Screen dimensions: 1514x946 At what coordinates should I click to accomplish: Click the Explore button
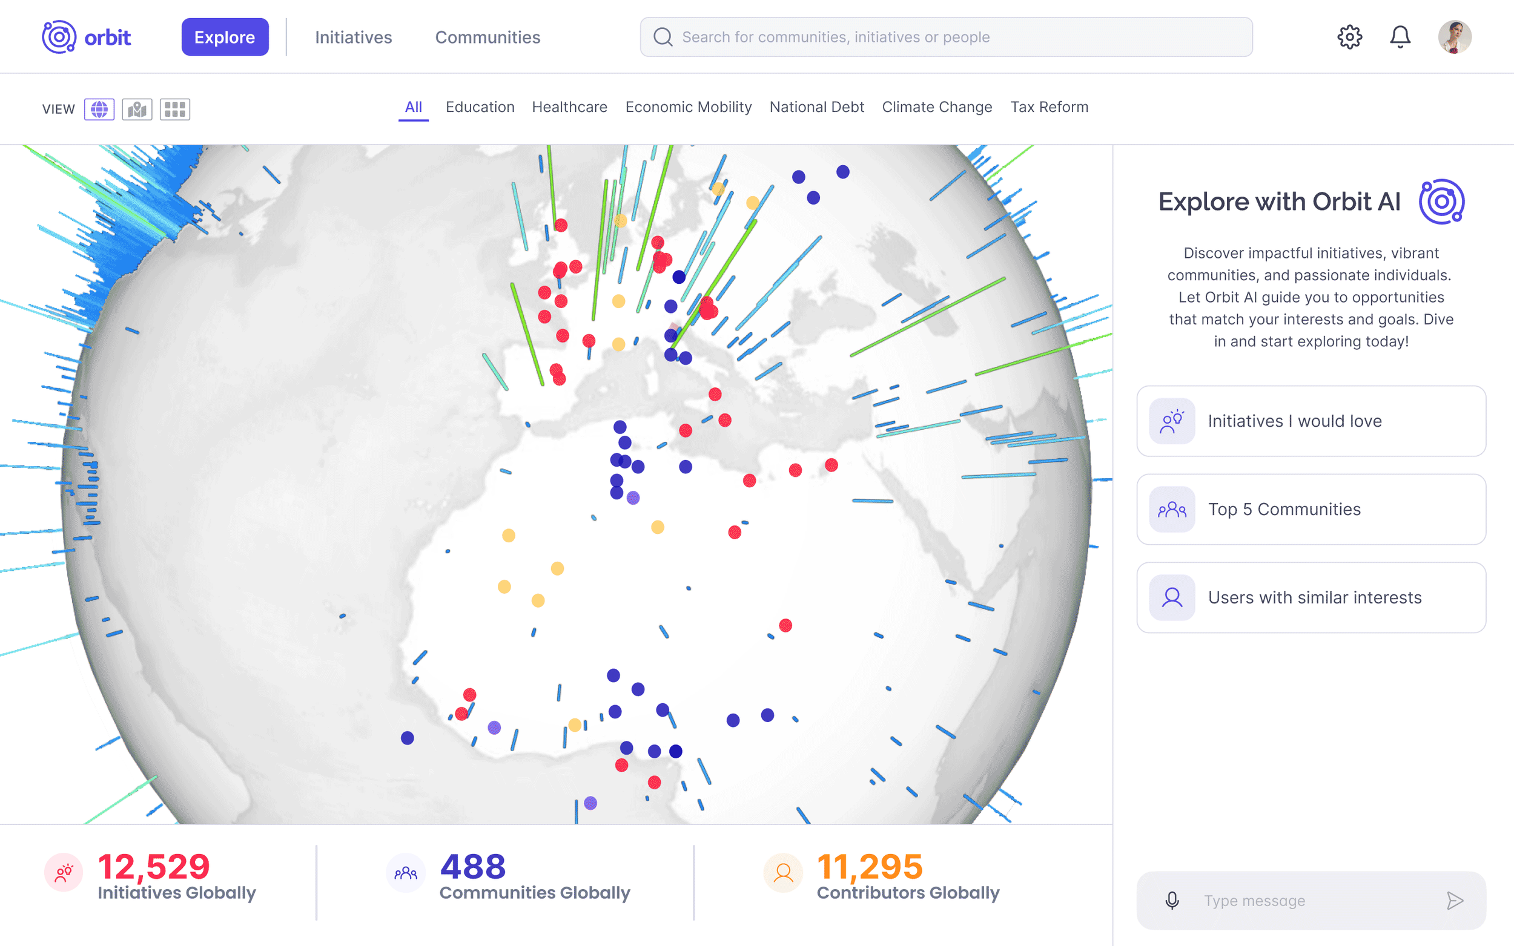tap(225, 38)
